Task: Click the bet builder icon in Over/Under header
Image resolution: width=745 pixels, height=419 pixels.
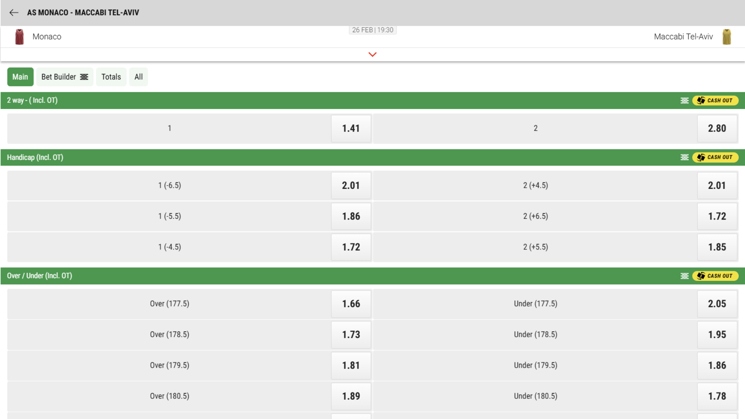Action: [x=684, y=276]
